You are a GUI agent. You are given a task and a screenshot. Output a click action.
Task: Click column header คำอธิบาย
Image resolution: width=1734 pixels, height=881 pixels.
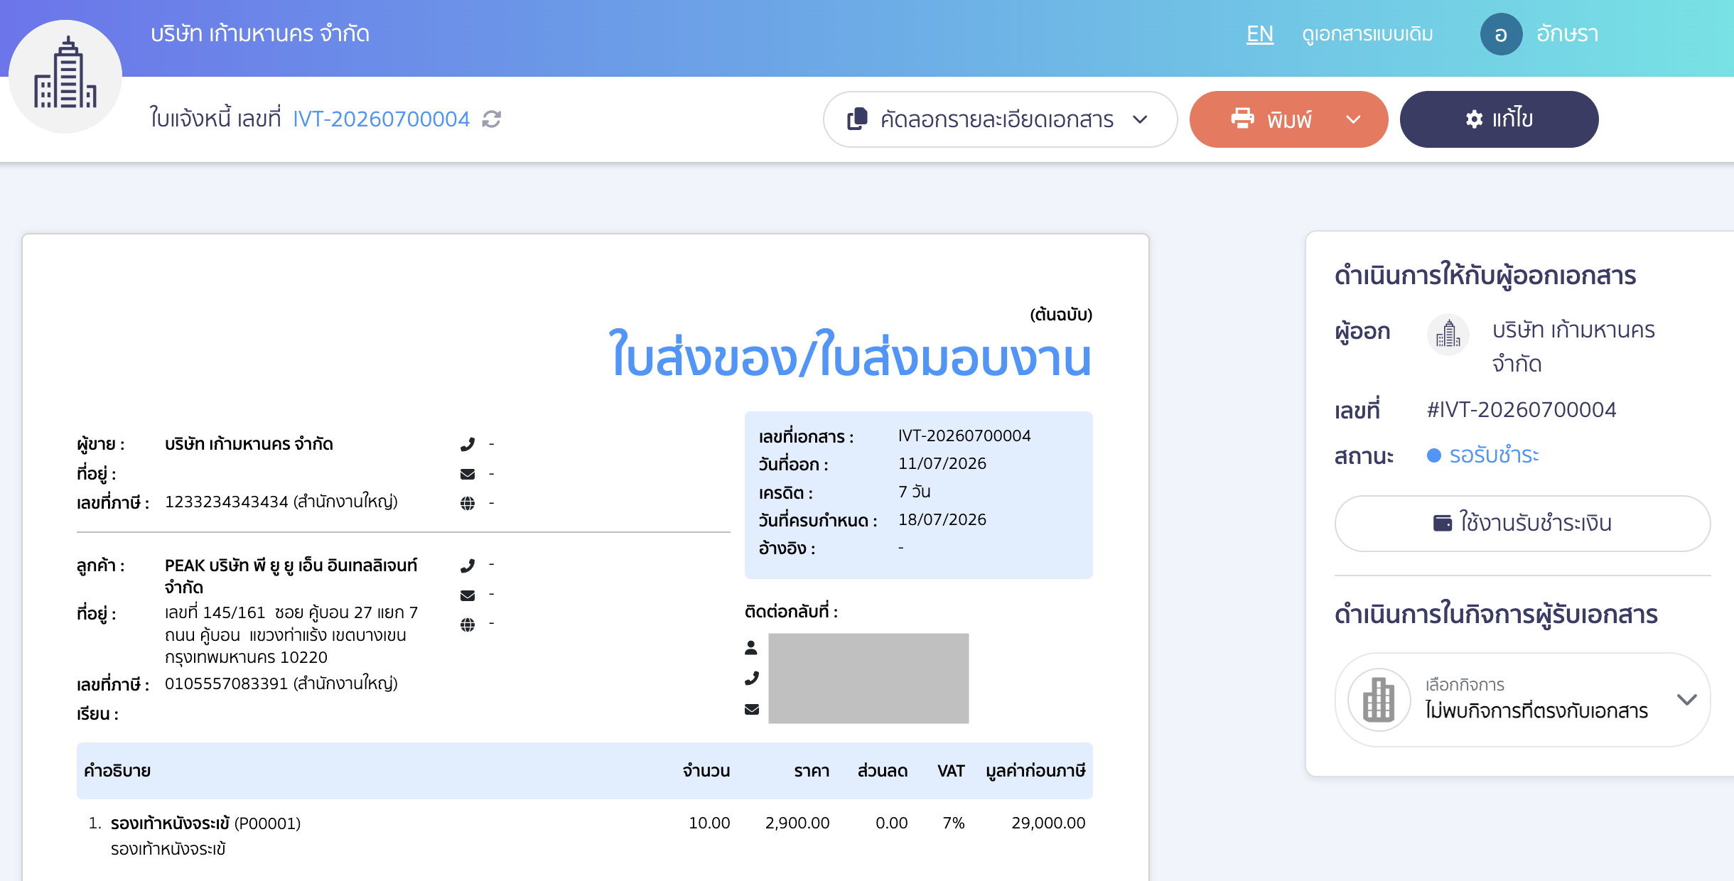coord(117,771)
